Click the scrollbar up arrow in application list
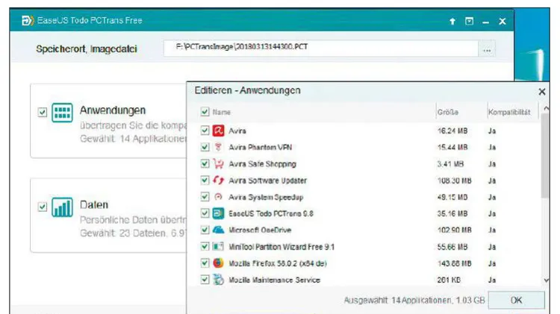Image resolution: width=560 pixels, height=314 pixels. click(x=546, y=107)
